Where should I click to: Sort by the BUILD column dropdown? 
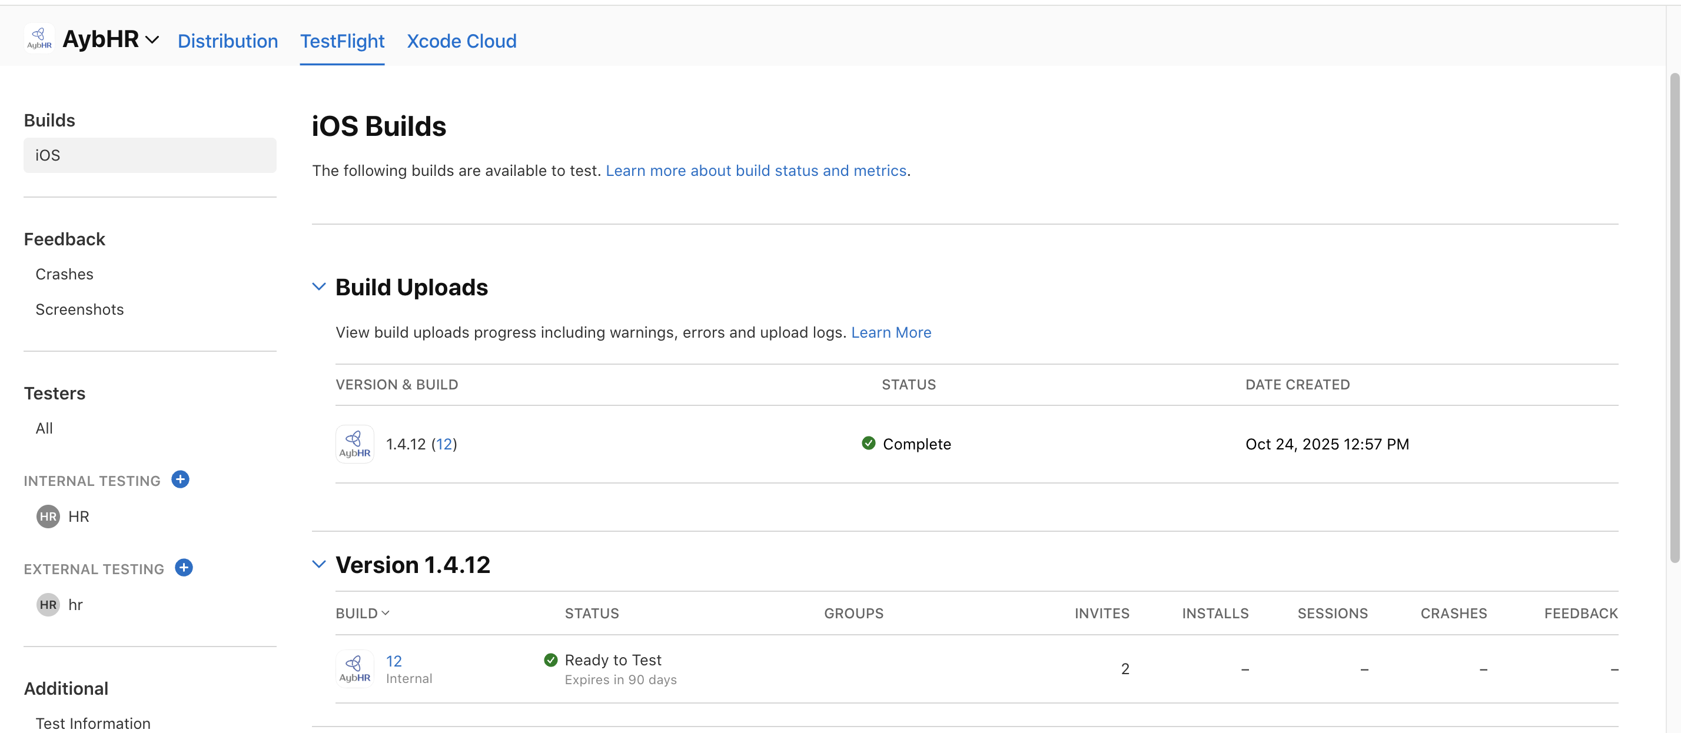click(x=362, y=613)
